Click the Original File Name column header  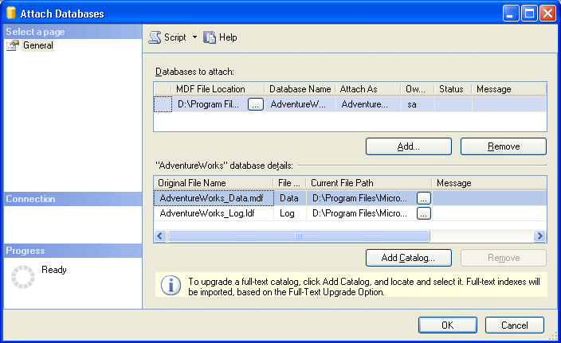213,183
